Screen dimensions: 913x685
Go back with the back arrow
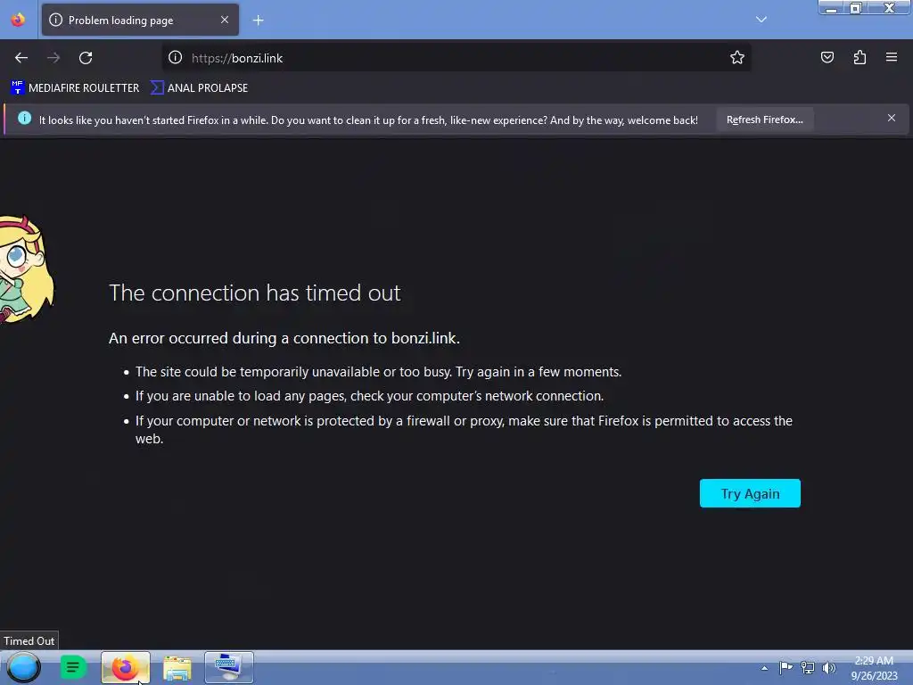click(21, 58)
